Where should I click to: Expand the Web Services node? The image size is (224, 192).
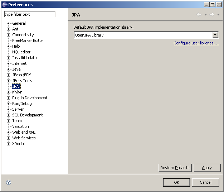click(x=9, y=138)
